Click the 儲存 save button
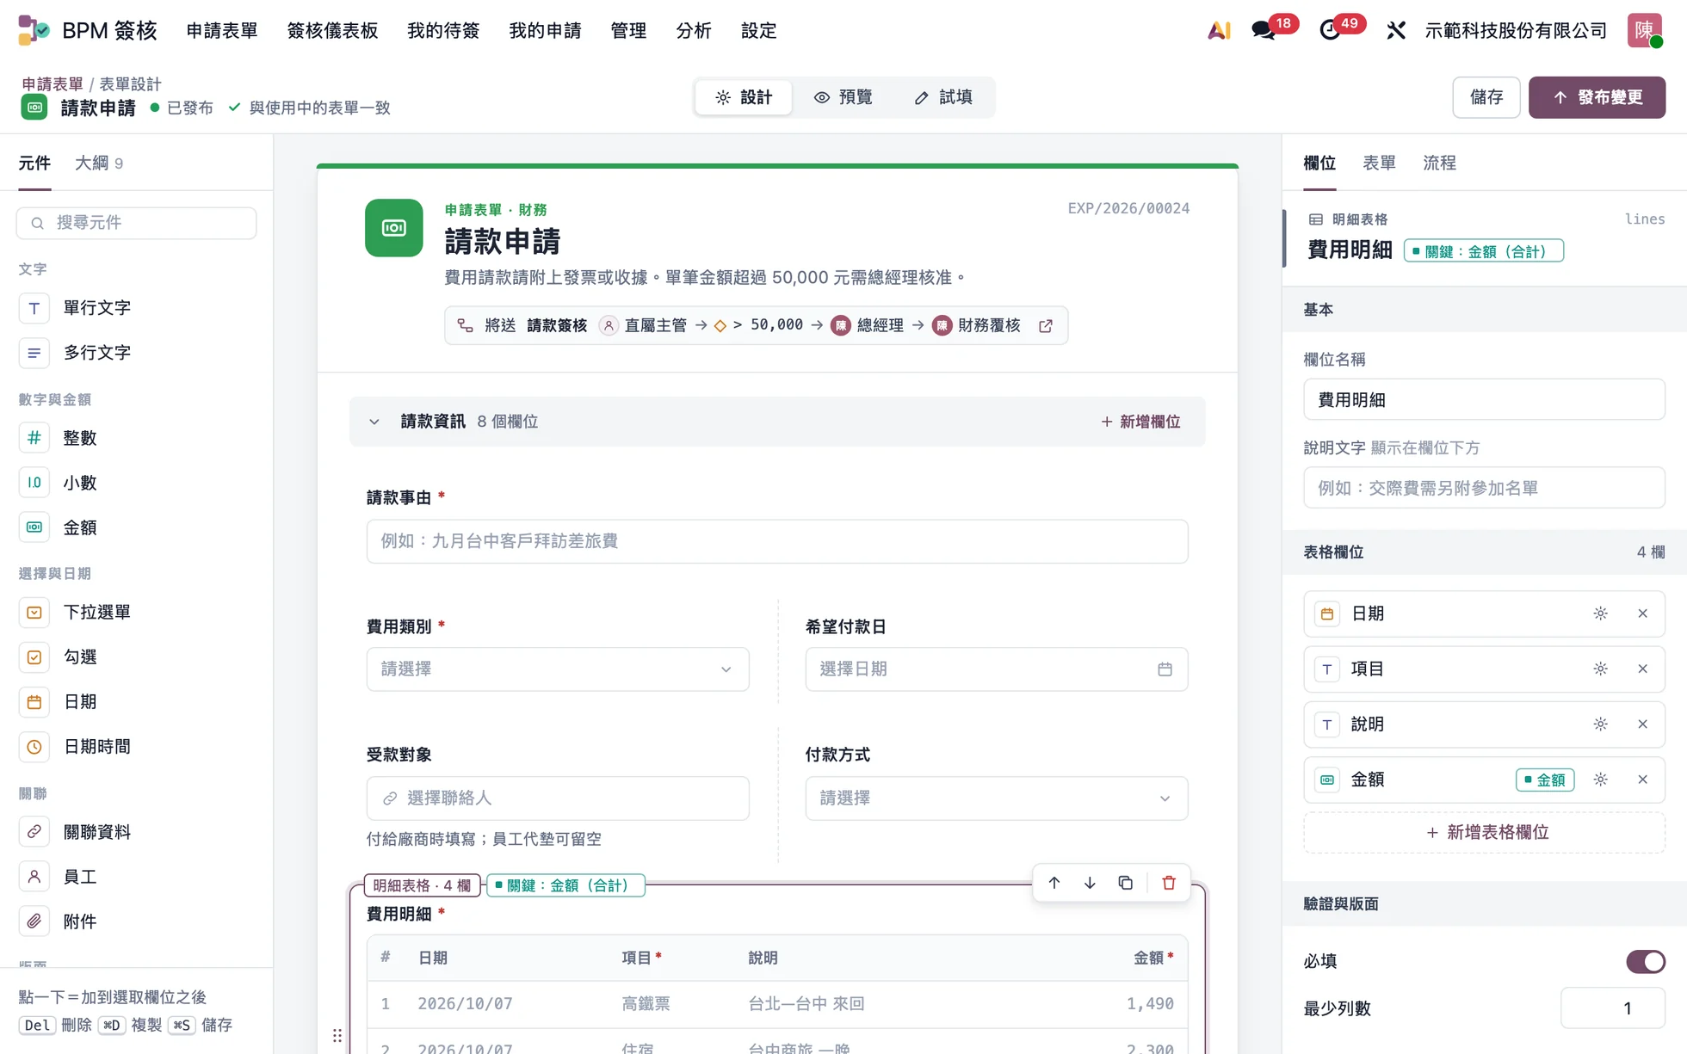Image resolution: width=1687 pixels, height=1054 pixels. point(1486,97)
